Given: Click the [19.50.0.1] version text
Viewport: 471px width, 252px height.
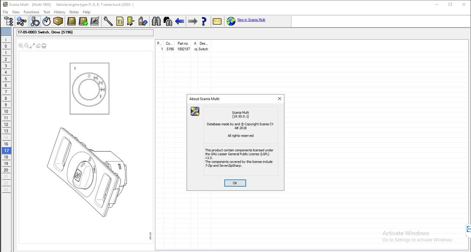Looking at the screenshot, I should pos(241,116).
